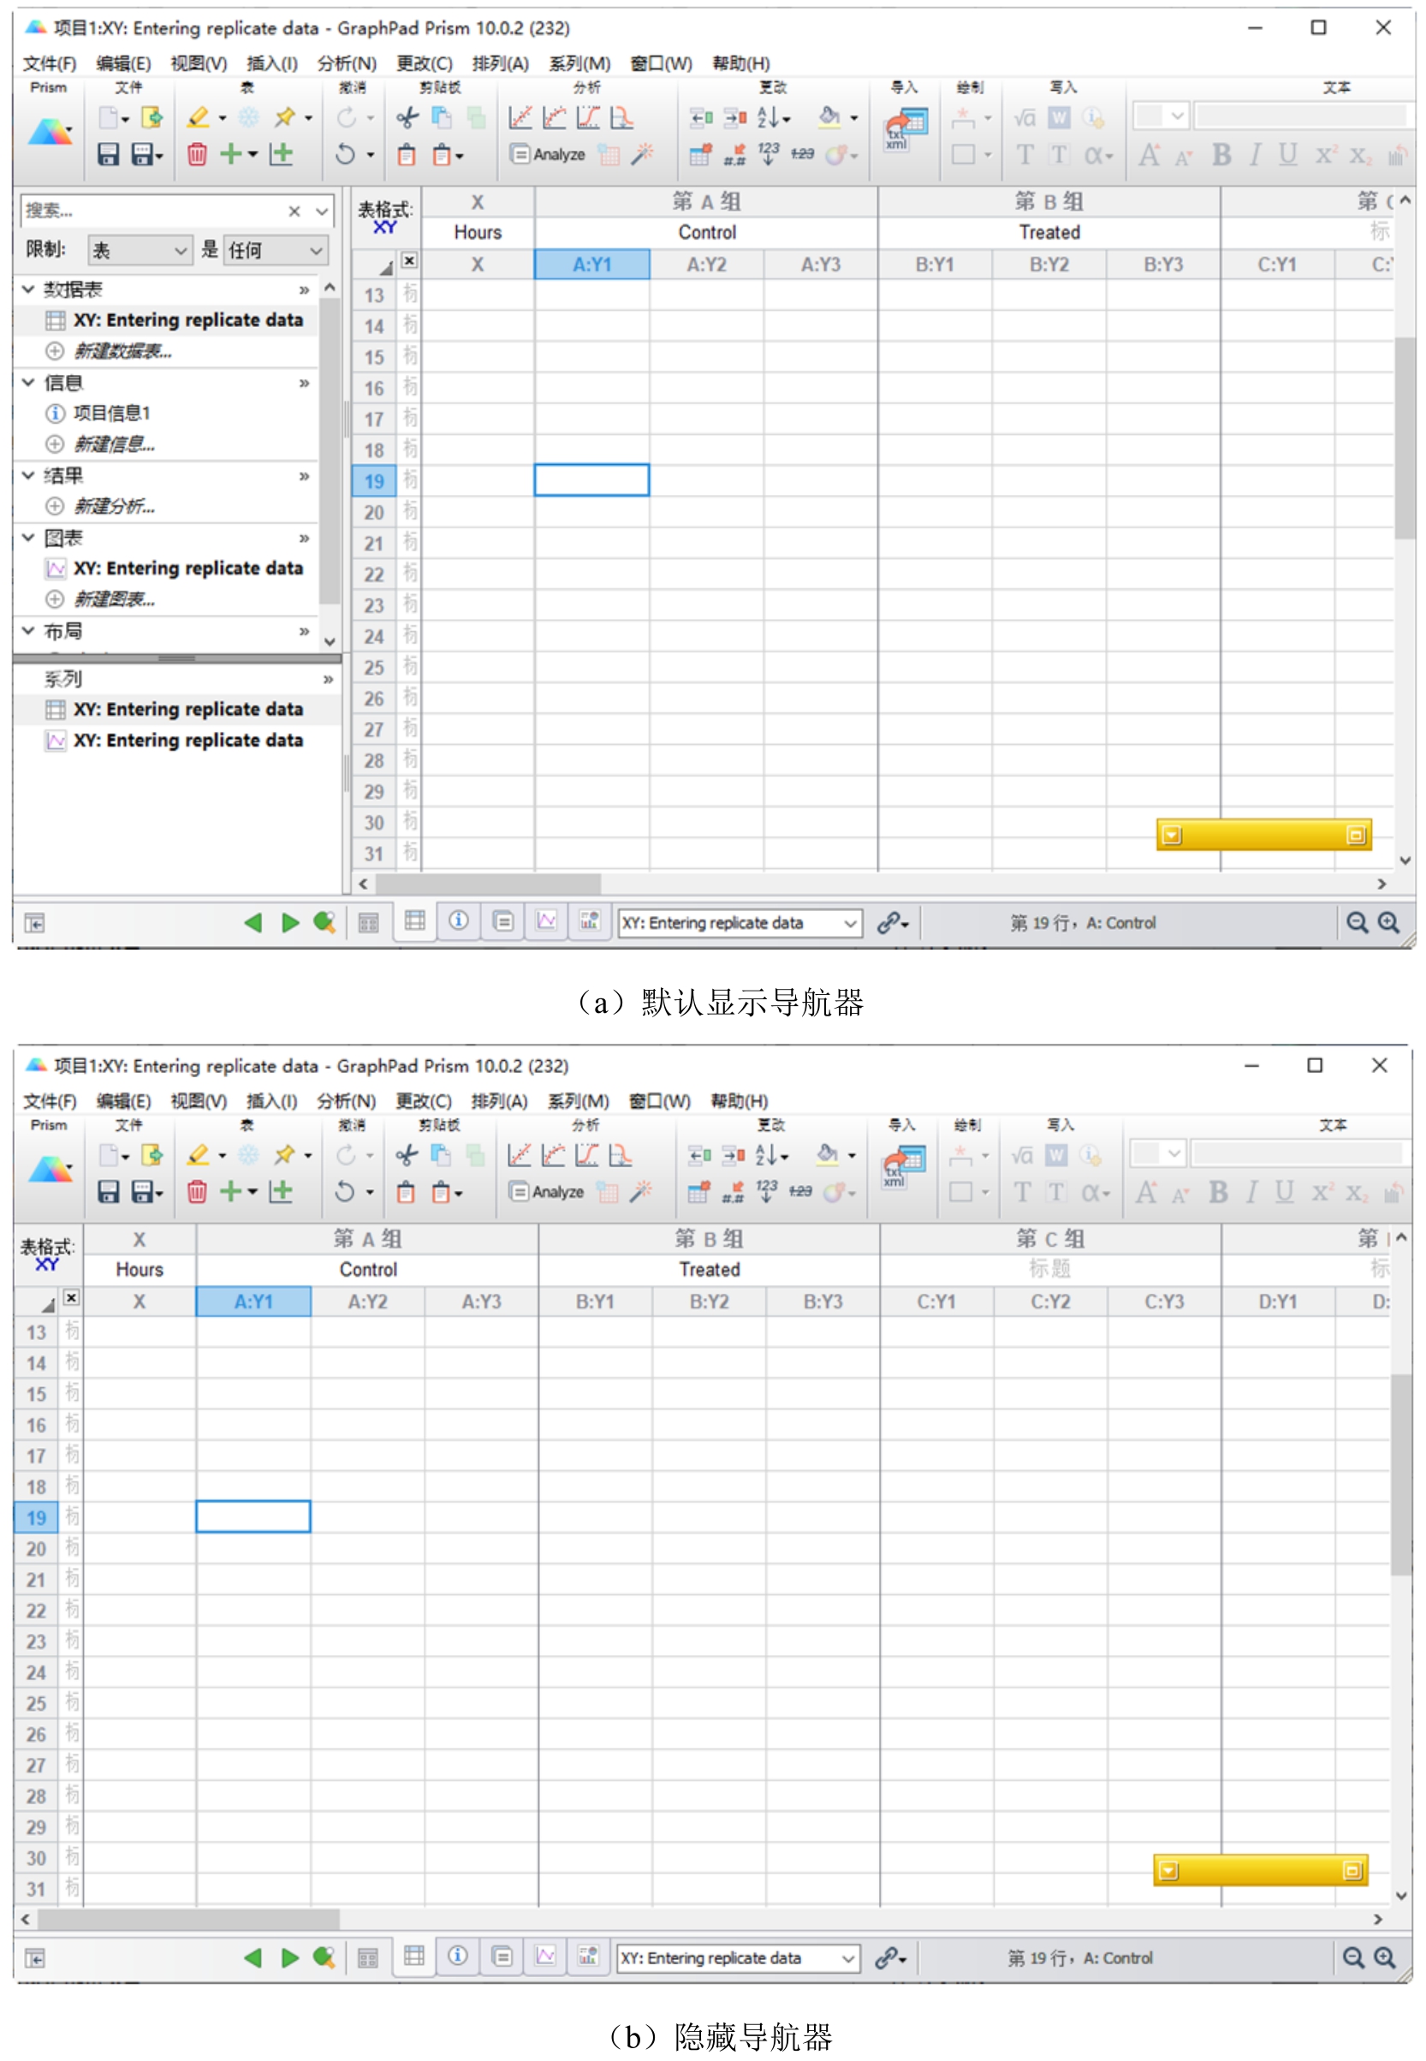Collapse 布局 section in navigator
The width and height of the screenshot is (1426, 2061).
28,631
